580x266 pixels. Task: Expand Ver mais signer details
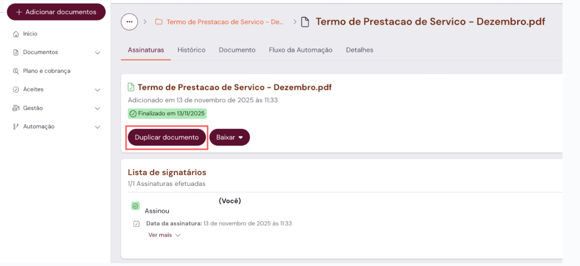pos(164,235)
